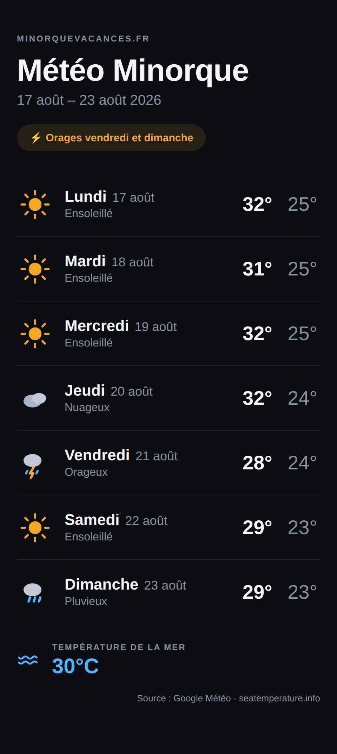Select the Vendredi 21 août forecast row
The width and height of the screenshot is (337, 754).
click(168, 463)
